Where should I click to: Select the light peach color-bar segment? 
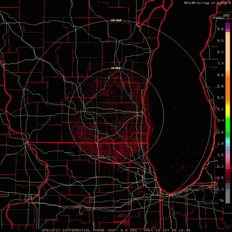coord(228,53)
